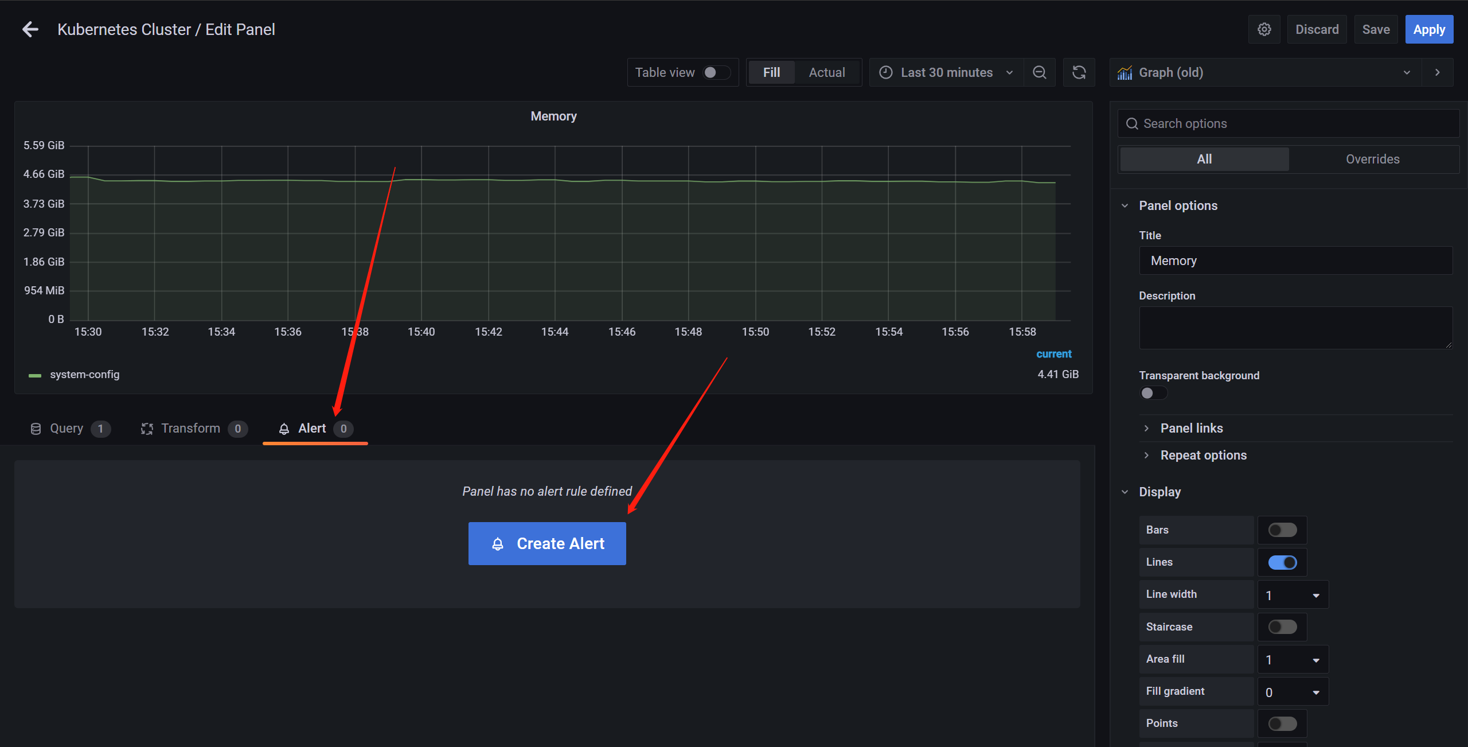Switch to the Query tab
1468x747 pixels.
67,429
